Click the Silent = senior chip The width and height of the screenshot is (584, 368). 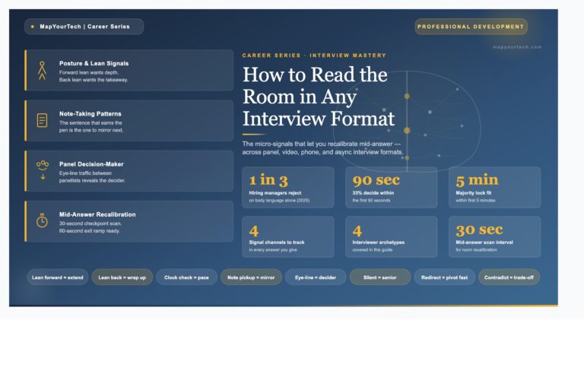[x=380, y=277]
